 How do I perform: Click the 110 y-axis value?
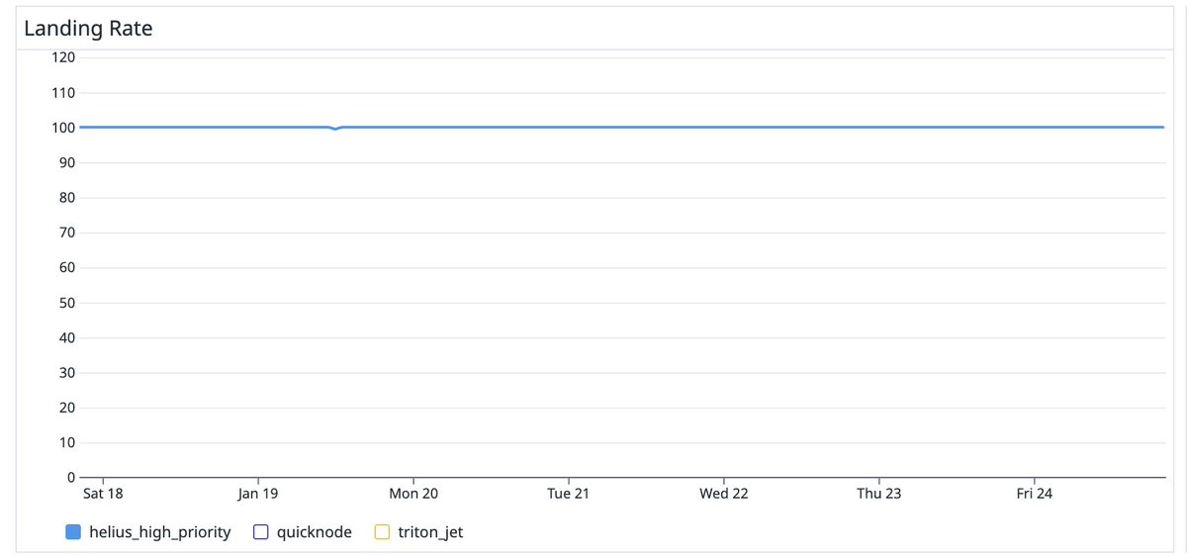tap(62, 93)
